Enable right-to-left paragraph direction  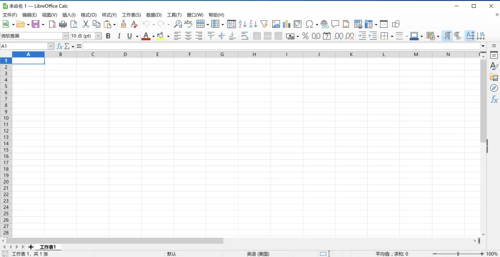point(458,36)
